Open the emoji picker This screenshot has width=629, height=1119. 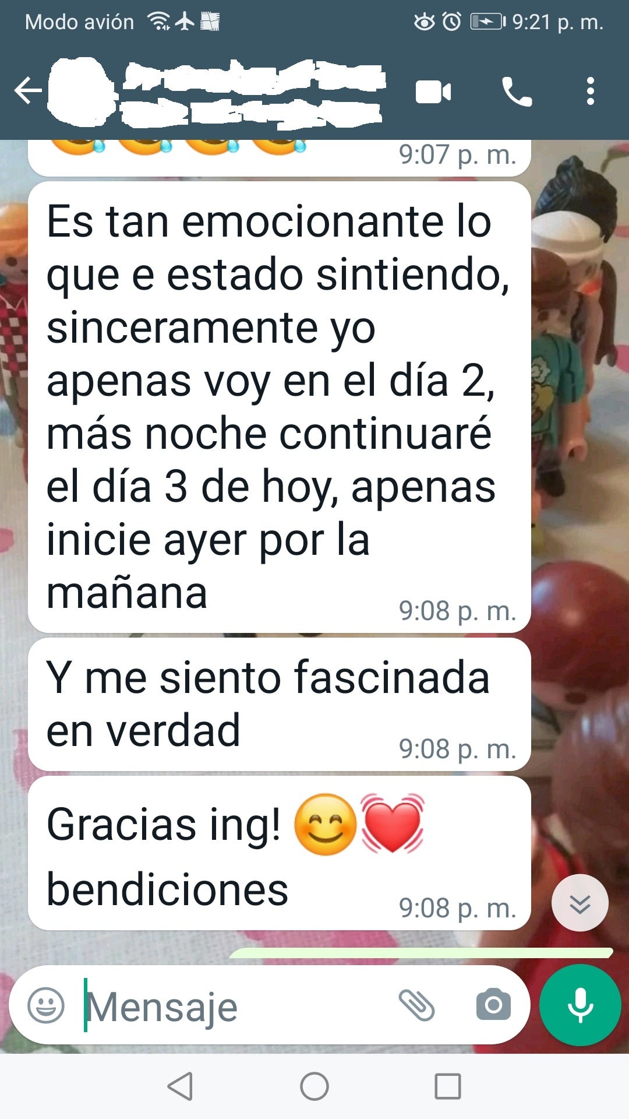pos(46,1005)
